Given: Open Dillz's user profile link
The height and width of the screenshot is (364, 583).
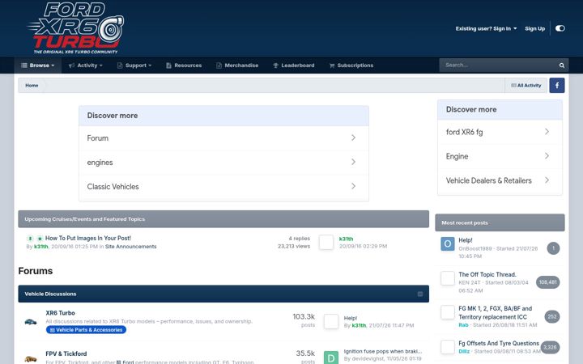Looking at the screenshot, I should [464, 351].
